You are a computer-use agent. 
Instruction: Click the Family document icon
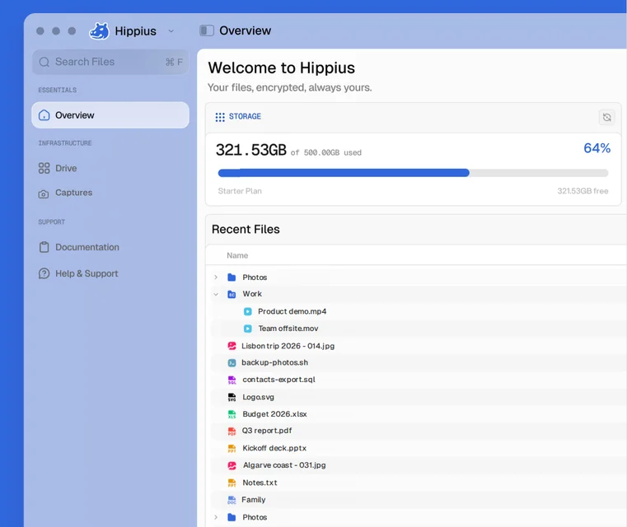[x=232, y=500]
